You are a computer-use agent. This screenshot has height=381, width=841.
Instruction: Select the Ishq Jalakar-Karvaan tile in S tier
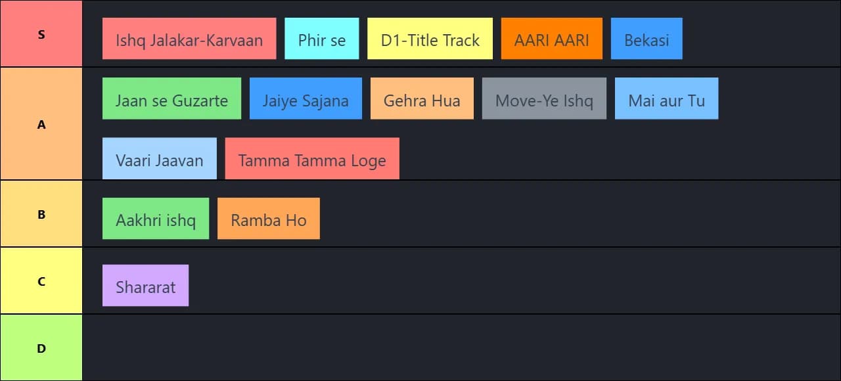(x=189, y=39)
